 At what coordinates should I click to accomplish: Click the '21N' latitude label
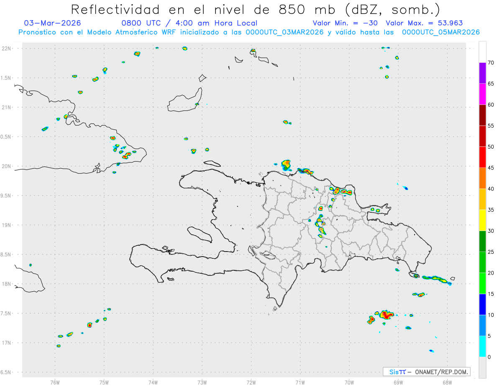[7, 107]
